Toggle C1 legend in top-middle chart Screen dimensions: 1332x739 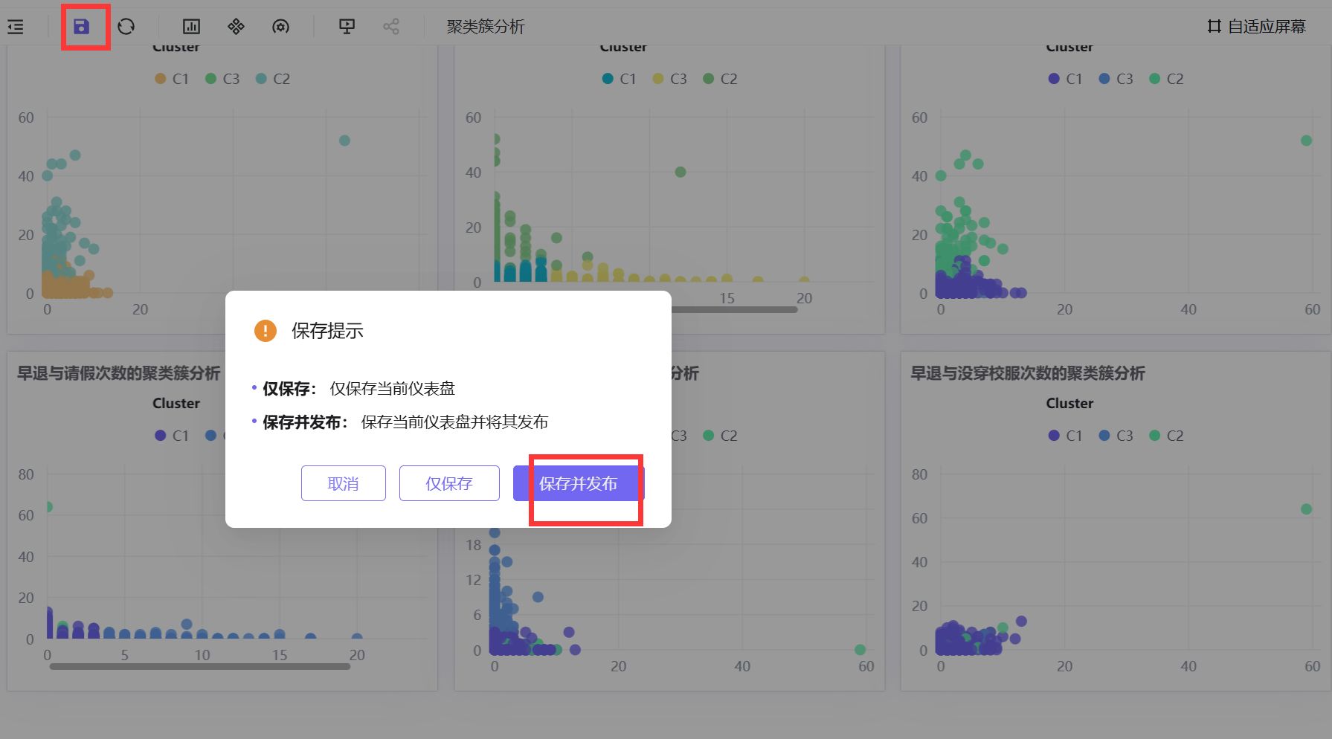click(620, 79)
